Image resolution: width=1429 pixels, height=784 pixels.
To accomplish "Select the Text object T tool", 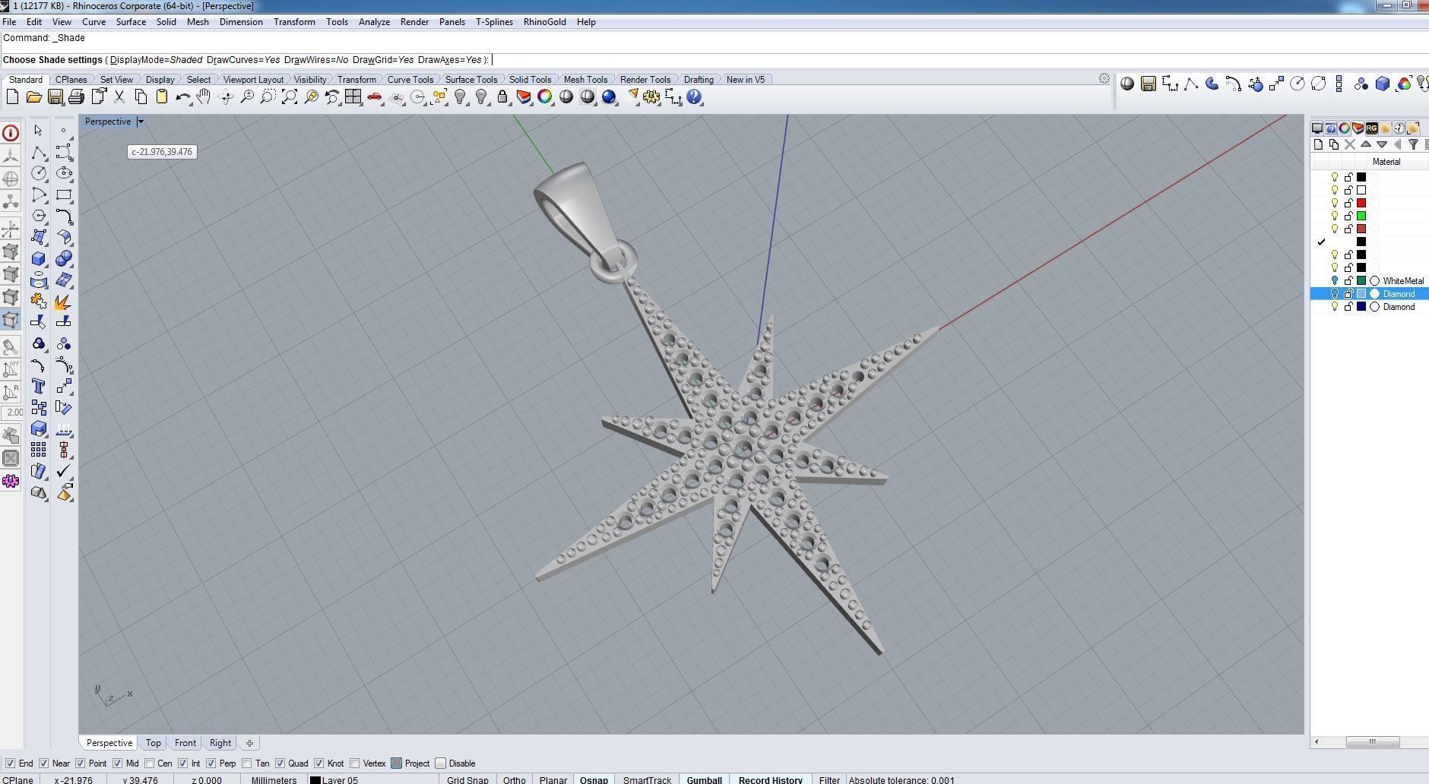I will [38, 386].
